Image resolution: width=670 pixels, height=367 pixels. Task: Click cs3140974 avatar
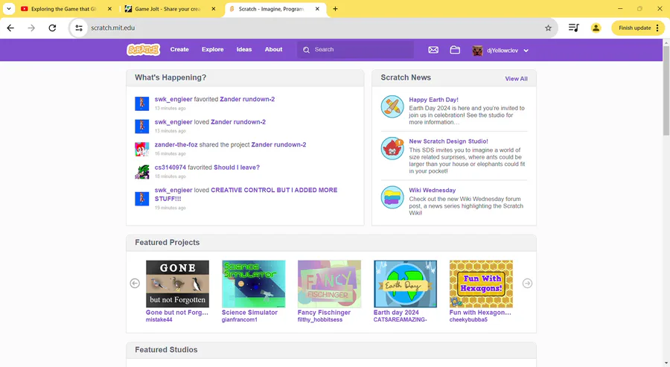142,172
